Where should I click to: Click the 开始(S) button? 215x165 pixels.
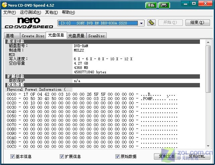pos(170,22)
